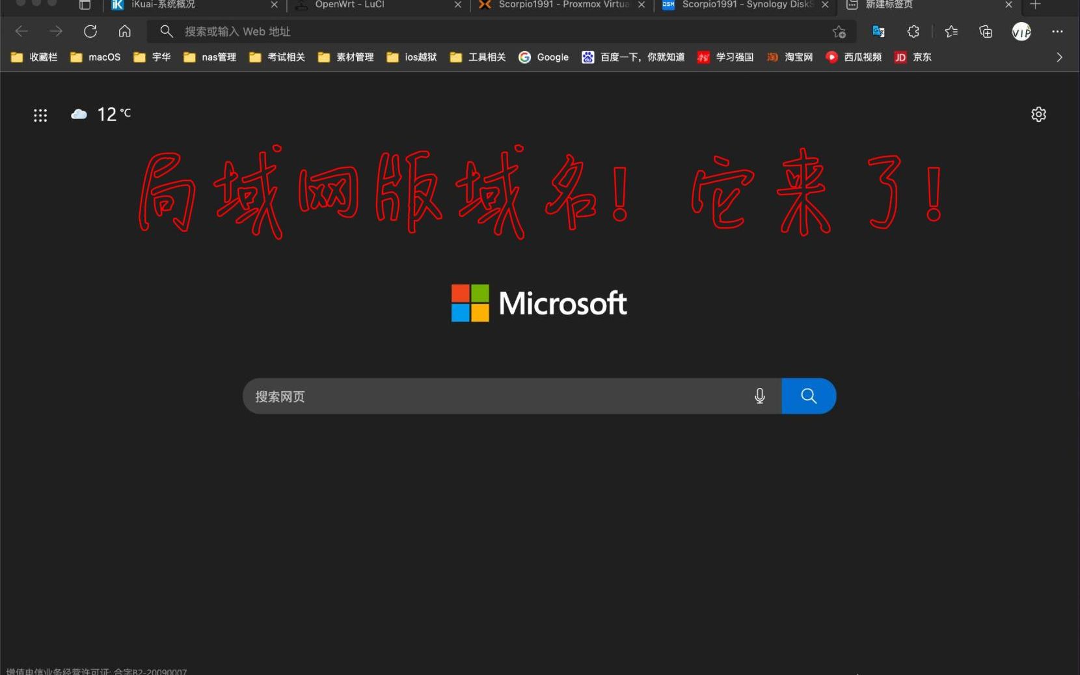Open the browser extensions menu
Image resolution: width=1080 pixels, height=675 pixels.
point(913,31)
